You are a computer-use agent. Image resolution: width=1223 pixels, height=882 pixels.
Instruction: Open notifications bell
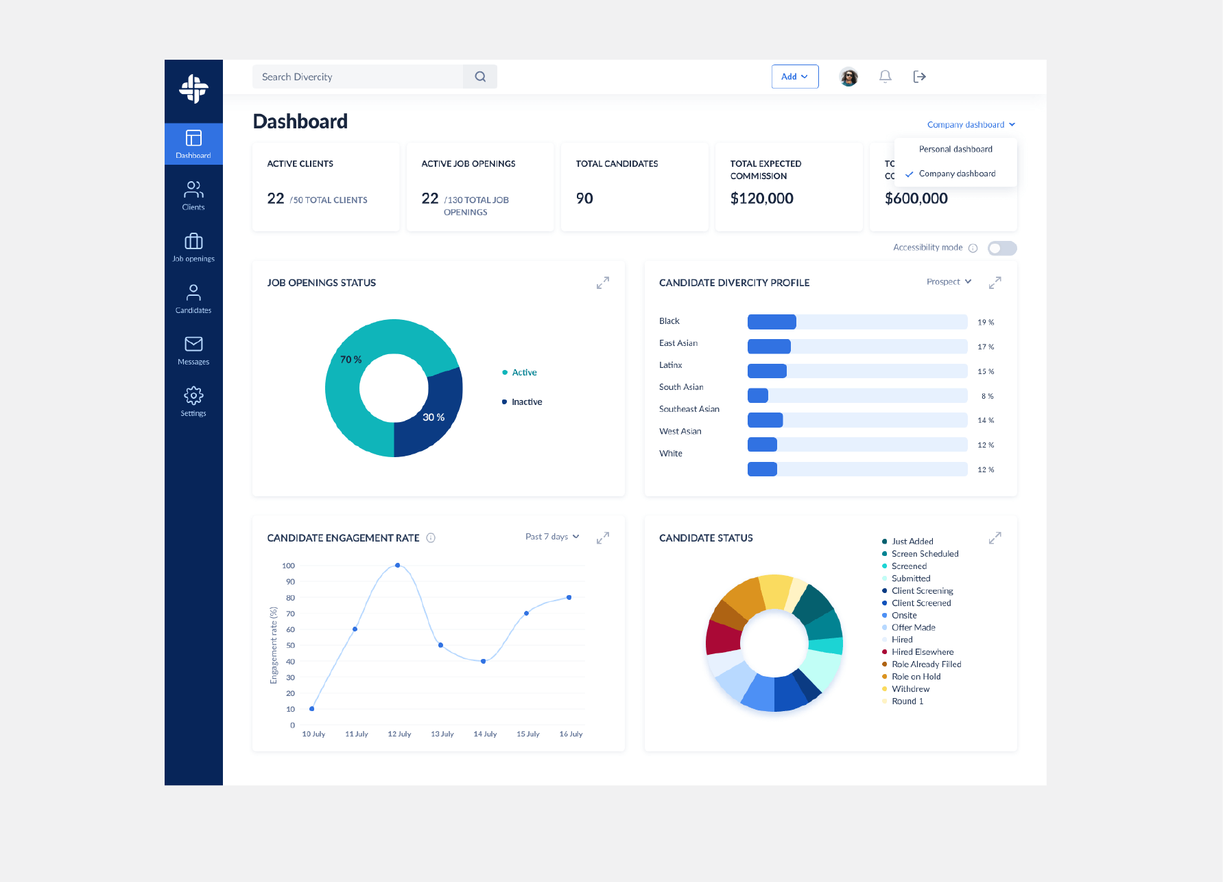point(886,77)
